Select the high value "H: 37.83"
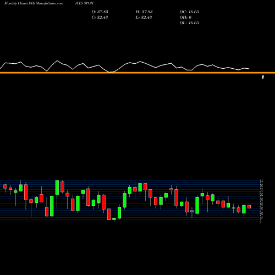 pos(144,12)
